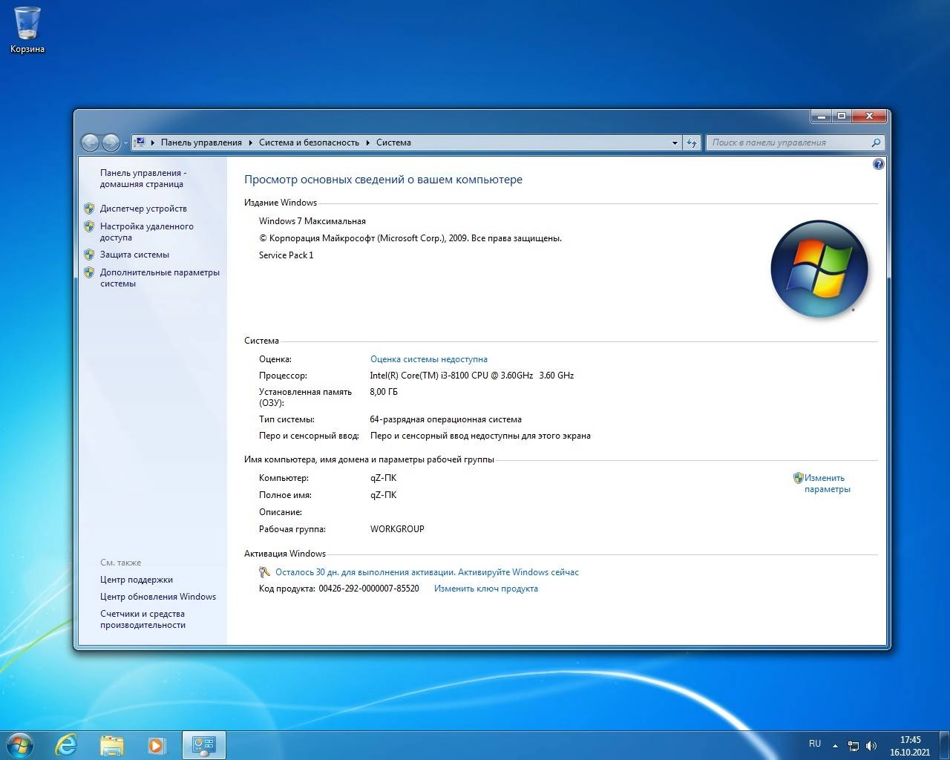This screenshot has width=950, height=760.
Task: Open Windows Explorer folder taskbar icon
Action: pyautogui.click(x=112, y=745)
